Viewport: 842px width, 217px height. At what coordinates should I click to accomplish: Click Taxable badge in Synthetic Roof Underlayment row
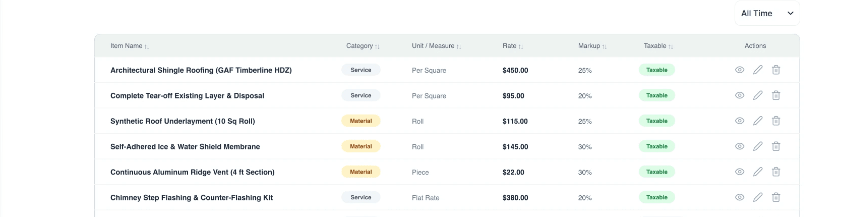pos(657,121)
